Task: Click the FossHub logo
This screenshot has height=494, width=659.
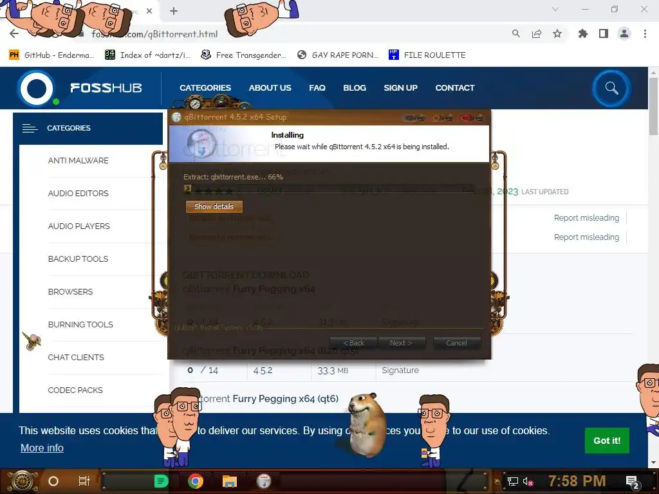Action: 80,88
